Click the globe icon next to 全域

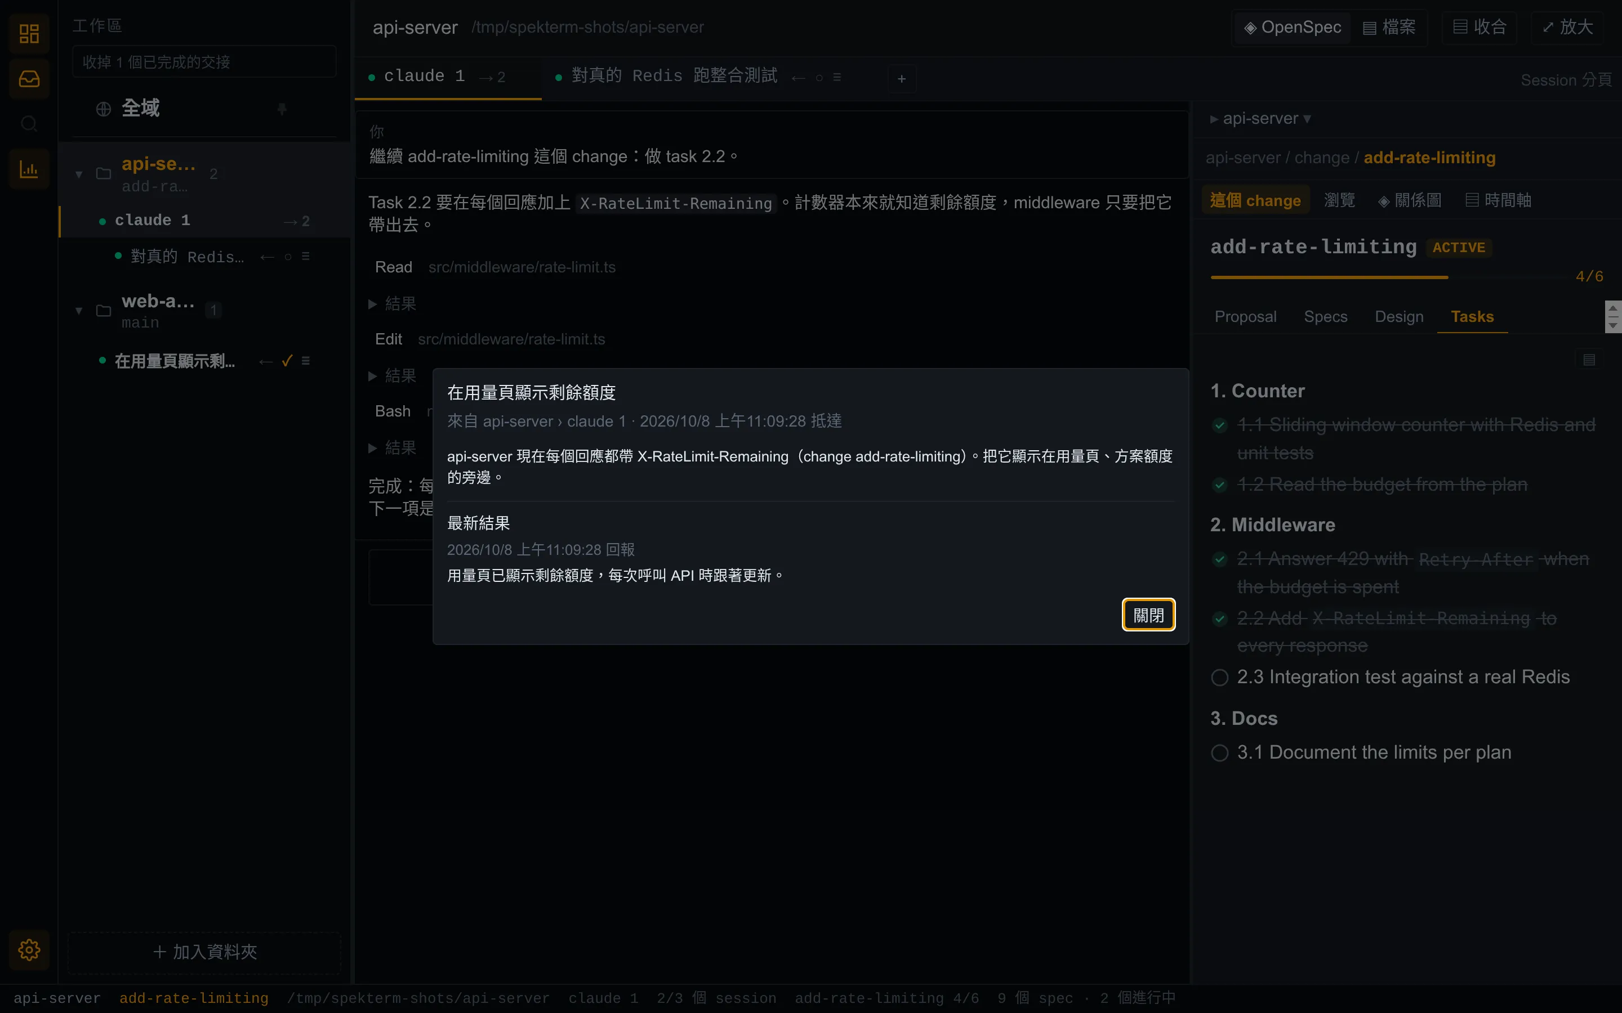click(x=103, y=109)
